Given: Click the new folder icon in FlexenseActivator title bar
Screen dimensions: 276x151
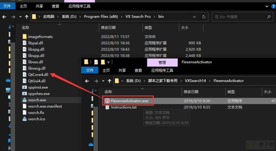Looking at the screenshot, I should pyautogui.click(x=103, y=62).
